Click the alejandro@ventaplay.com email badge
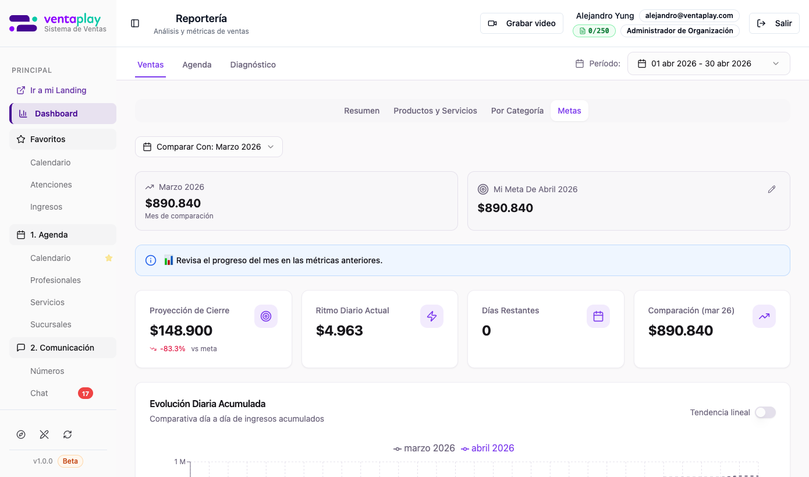Viewport: 809px width, 477px height. (x=689, y=16)
